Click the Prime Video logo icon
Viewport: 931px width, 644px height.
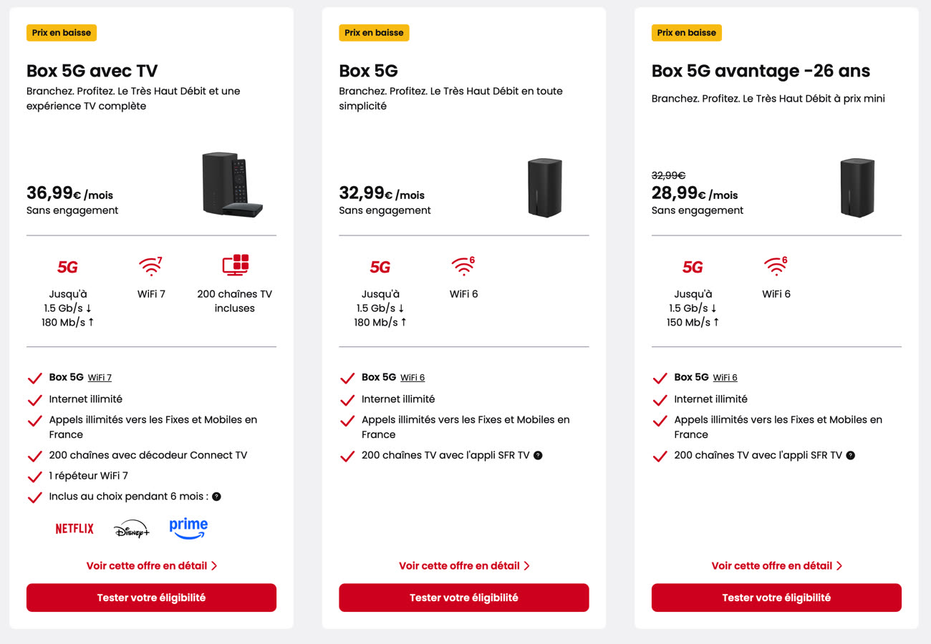[x=188, y=529]
